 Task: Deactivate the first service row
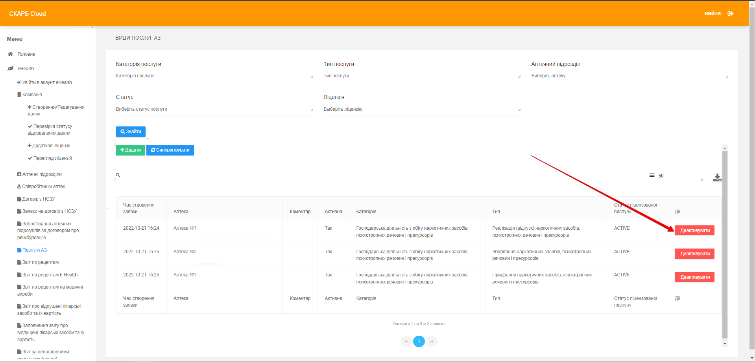[694, 230]
